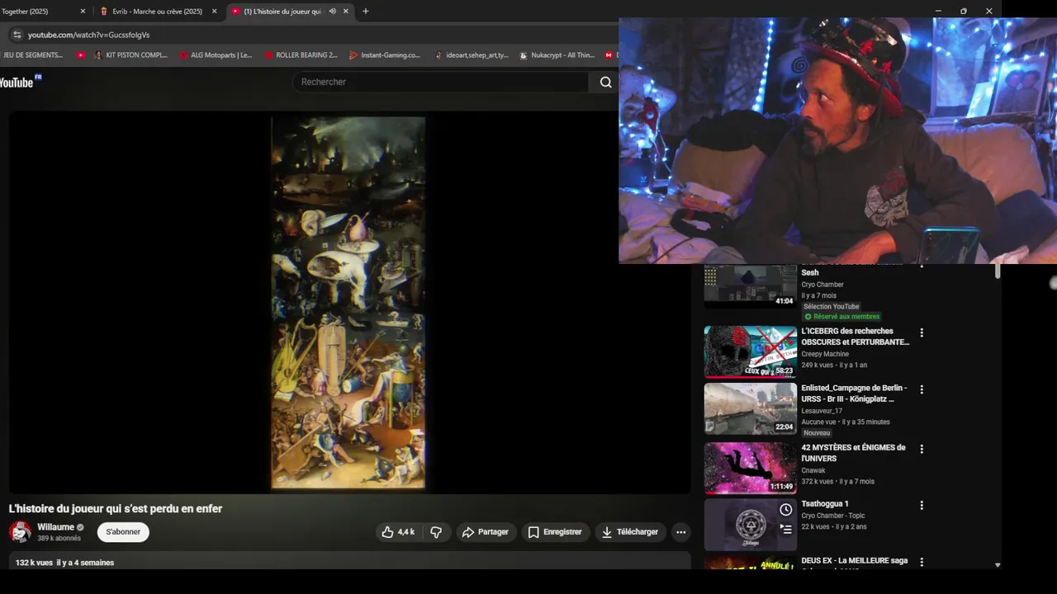Maximize the browser window
Image resolution: width=1057 pixels, height=594 pixels.
(963, 12)
